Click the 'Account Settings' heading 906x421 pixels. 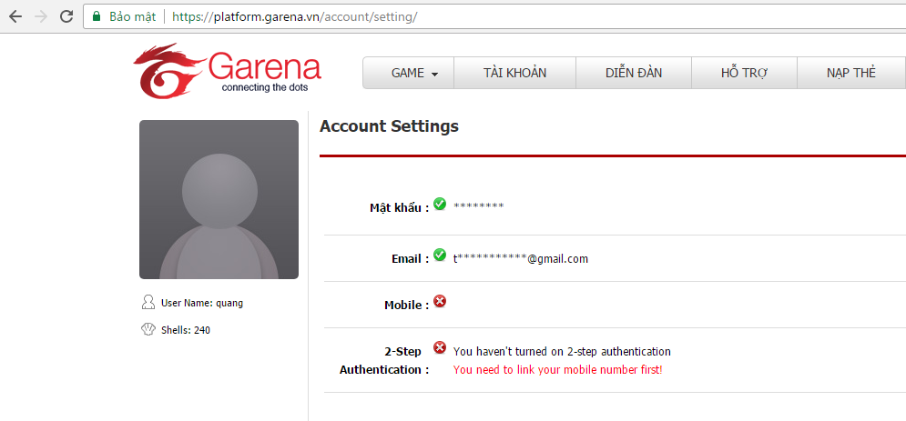[389, 126]
